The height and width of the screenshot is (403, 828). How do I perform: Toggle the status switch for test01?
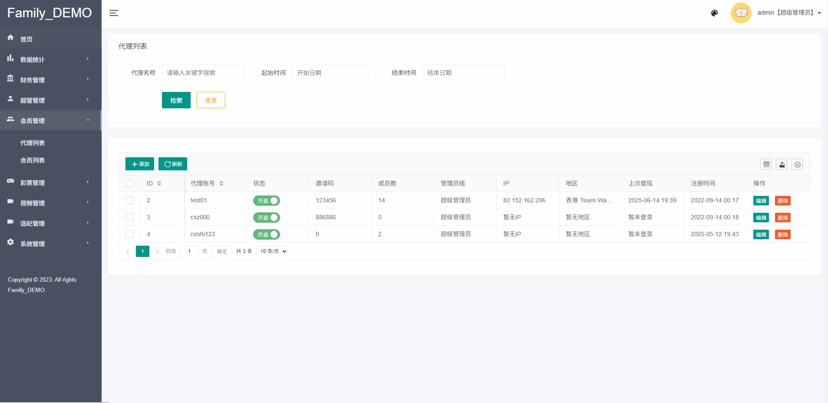point(267,201)
